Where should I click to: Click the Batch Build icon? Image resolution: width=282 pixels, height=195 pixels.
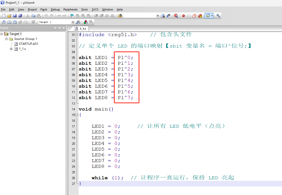[x=20, y=22]
